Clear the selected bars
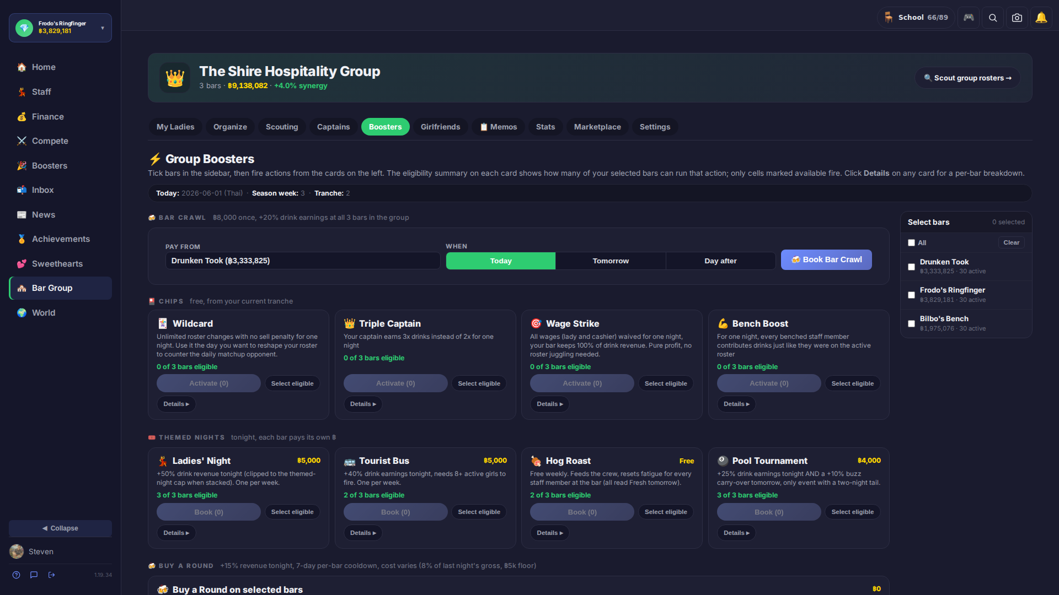Screen dimensions: 1059x595 [x=1011, y=243]
